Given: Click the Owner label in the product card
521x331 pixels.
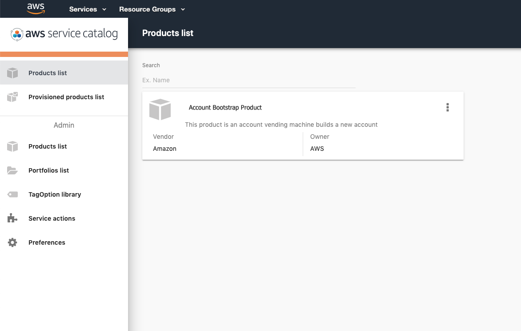Looking at the screenshot, I should tap(320, 137).
